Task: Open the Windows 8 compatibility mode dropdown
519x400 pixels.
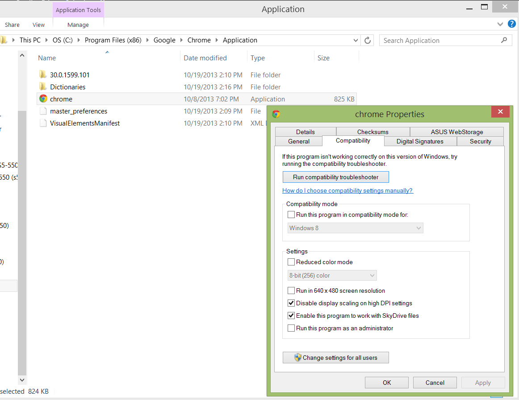Action: click(x=356, y=228)
